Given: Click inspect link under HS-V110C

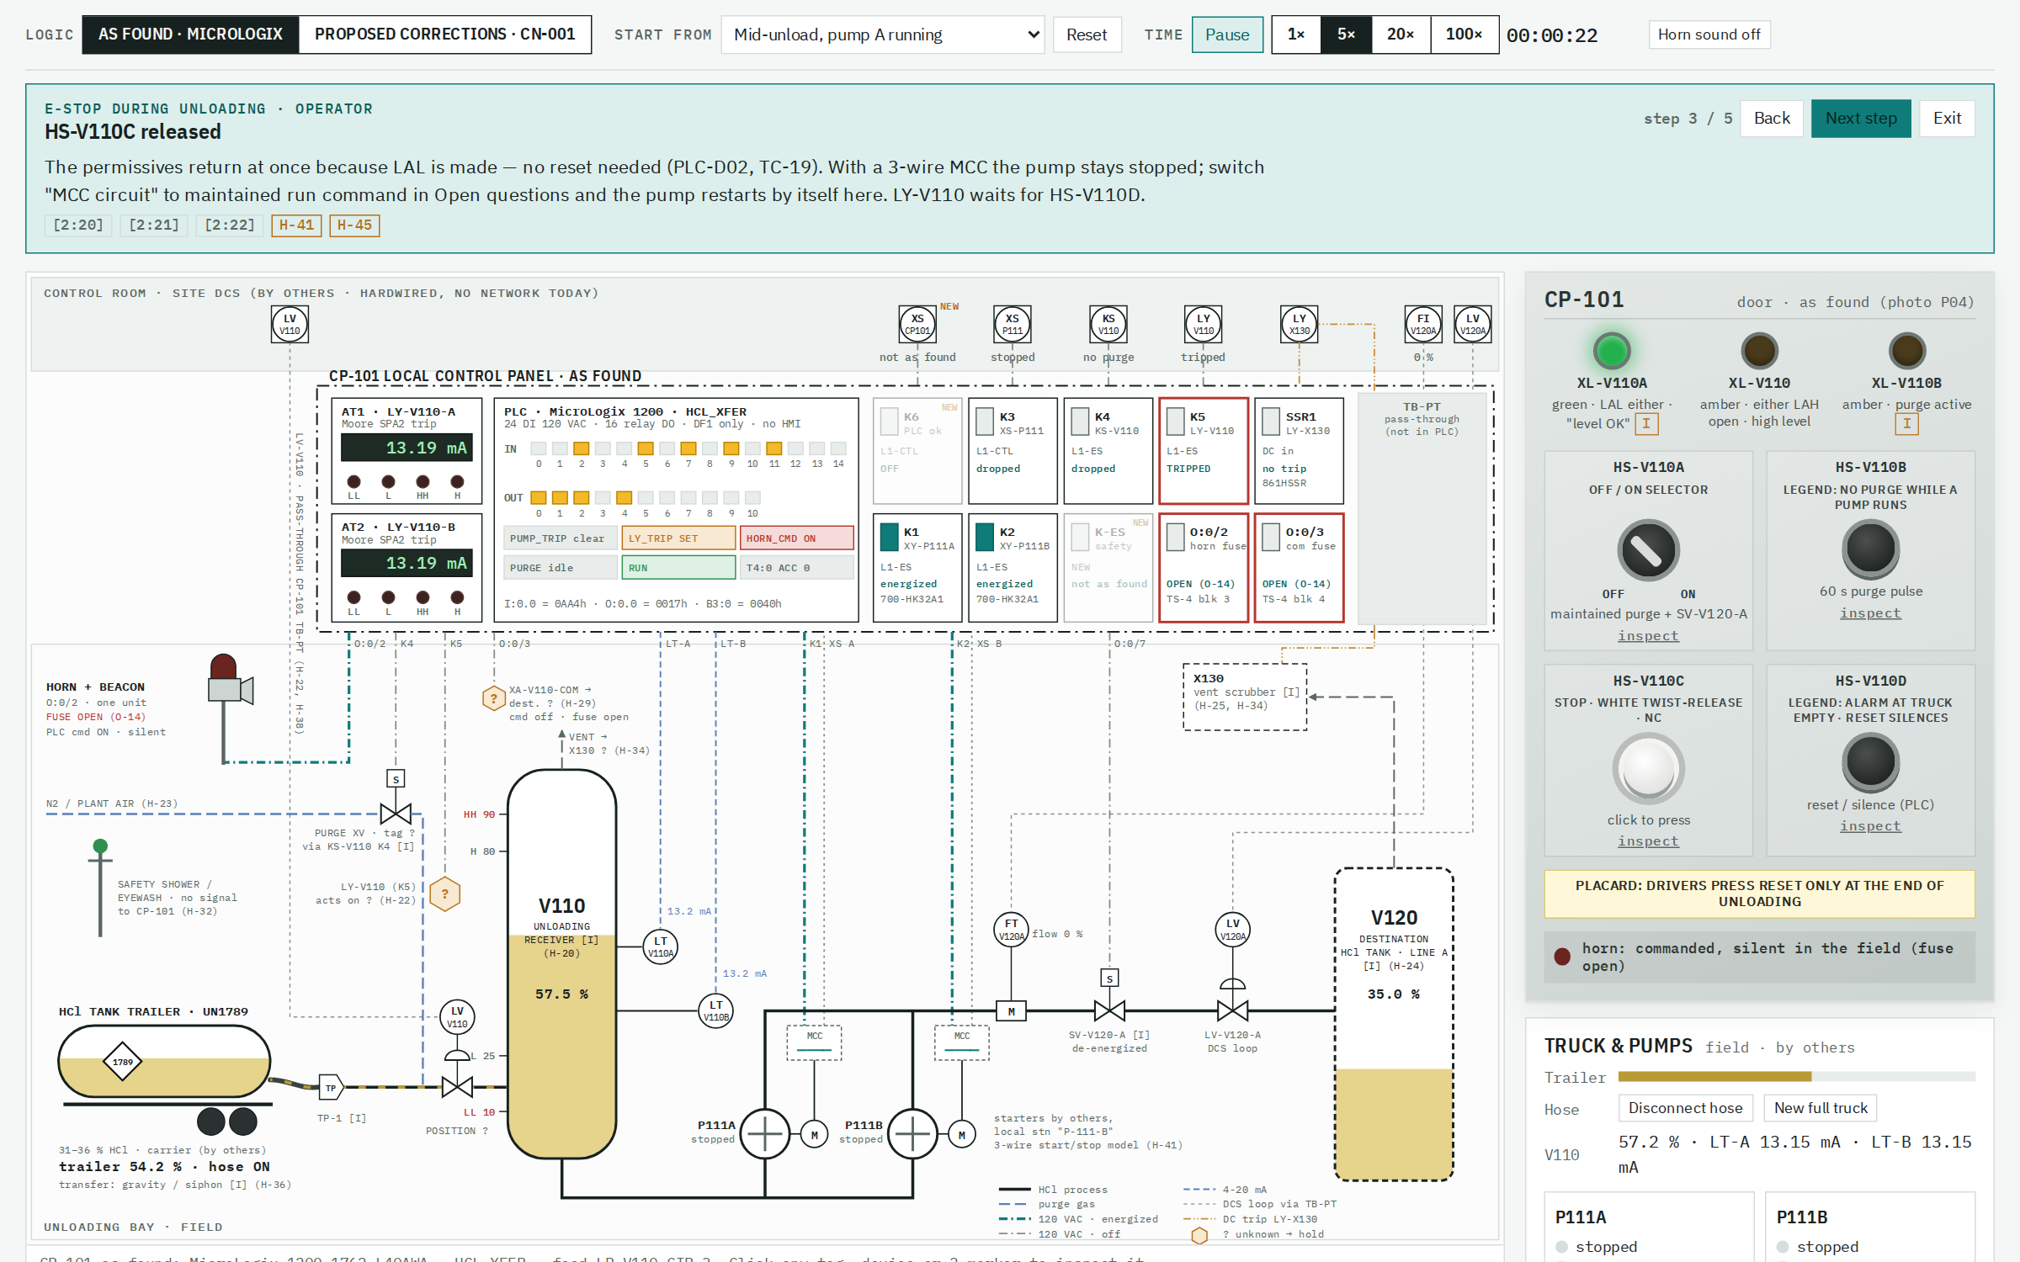Looking at the screenshot, I should coord(1648,841).
